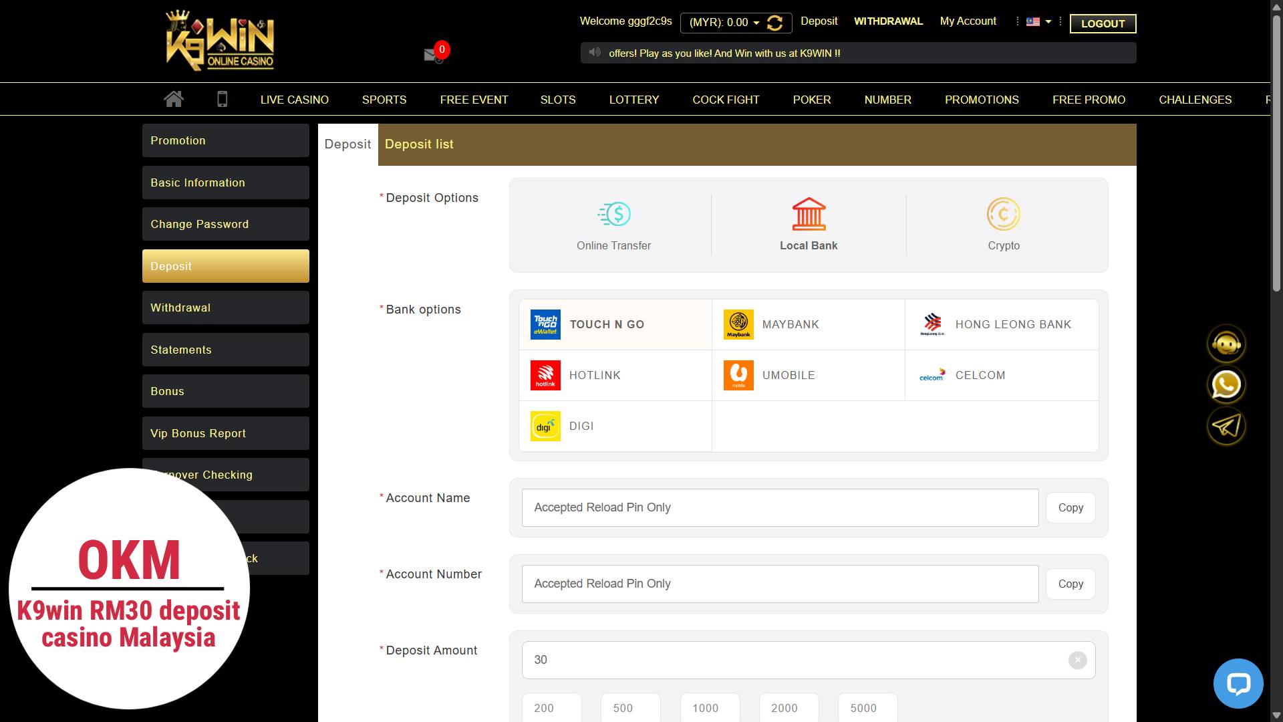This screenshot has height=722, width=1283.
Task: Open the LOTTERY menu
Action: pyautogui.click(x=634, y=100)
